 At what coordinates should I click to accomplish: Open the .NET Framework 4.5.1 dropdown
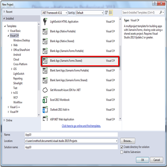click(54, 13)
